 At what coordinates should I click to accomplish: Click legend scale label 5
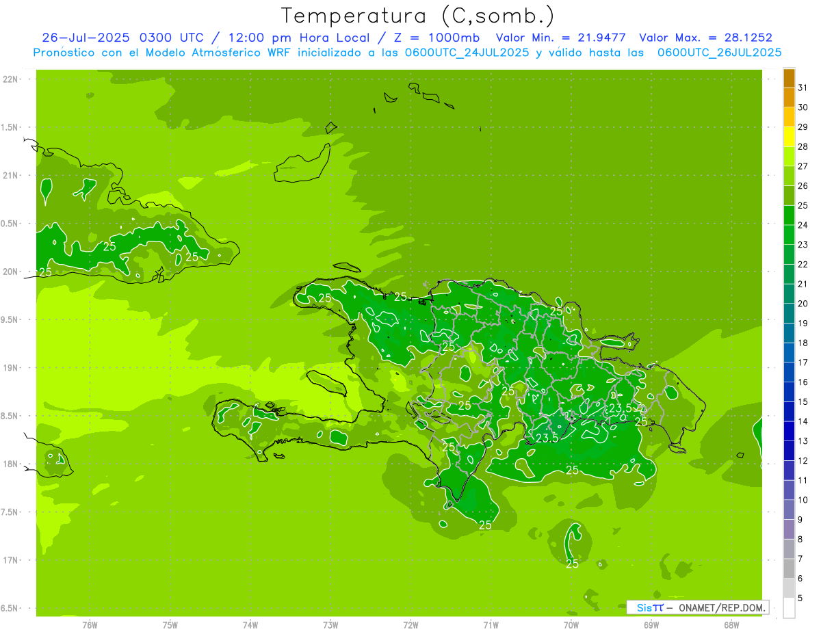pyautogui.click(x=800, y=598)
